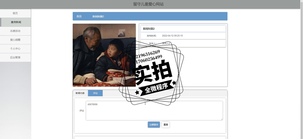This screenshot has width=303, height=139.
Task: Click the publish time 2022-04-12 09:25:15
Action: (172, 36)
